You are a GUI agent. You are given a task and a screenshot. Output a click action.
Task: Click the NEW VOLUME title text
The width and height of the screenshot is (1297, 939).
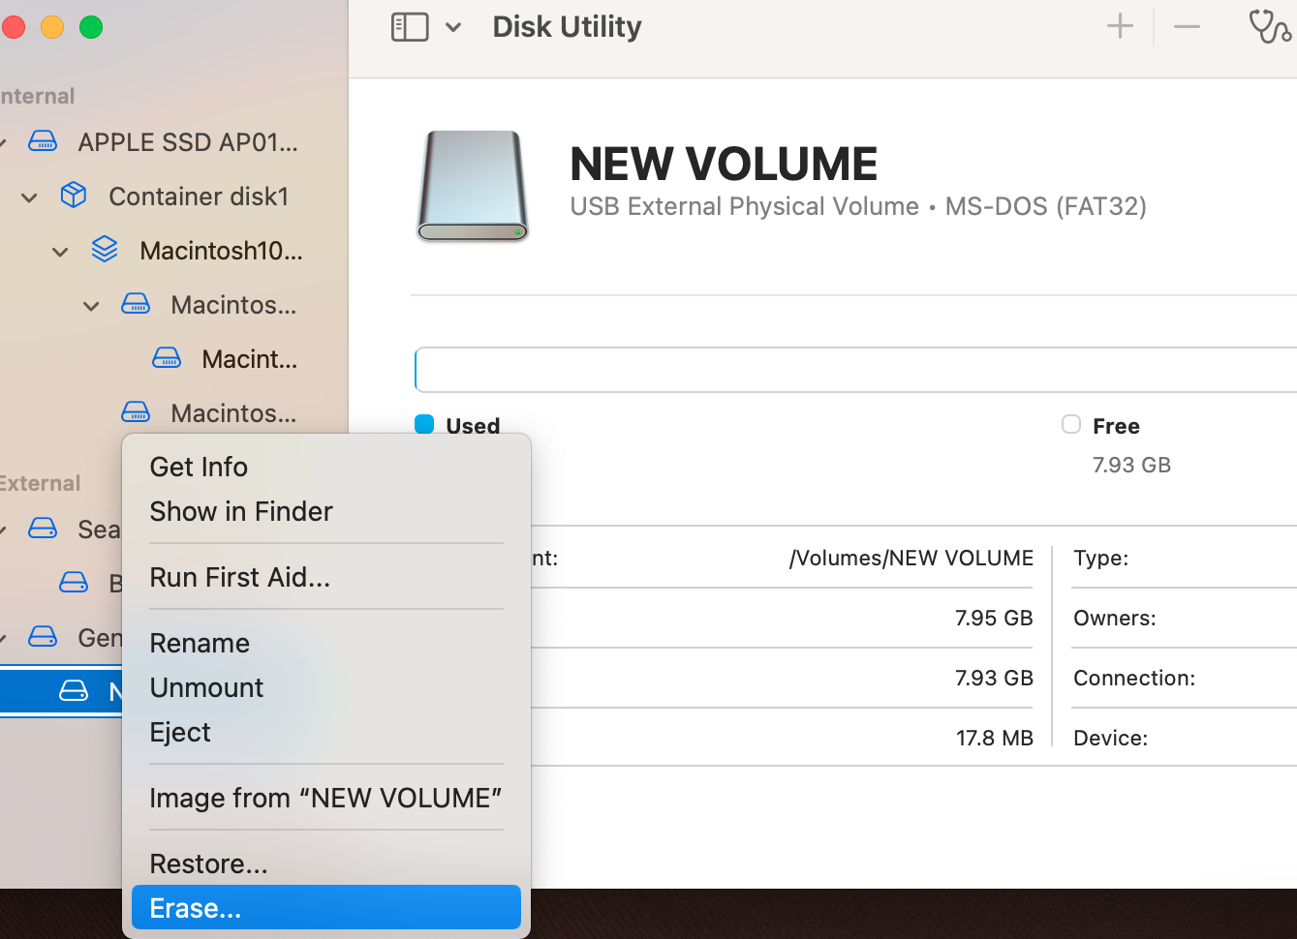[724, 164]
